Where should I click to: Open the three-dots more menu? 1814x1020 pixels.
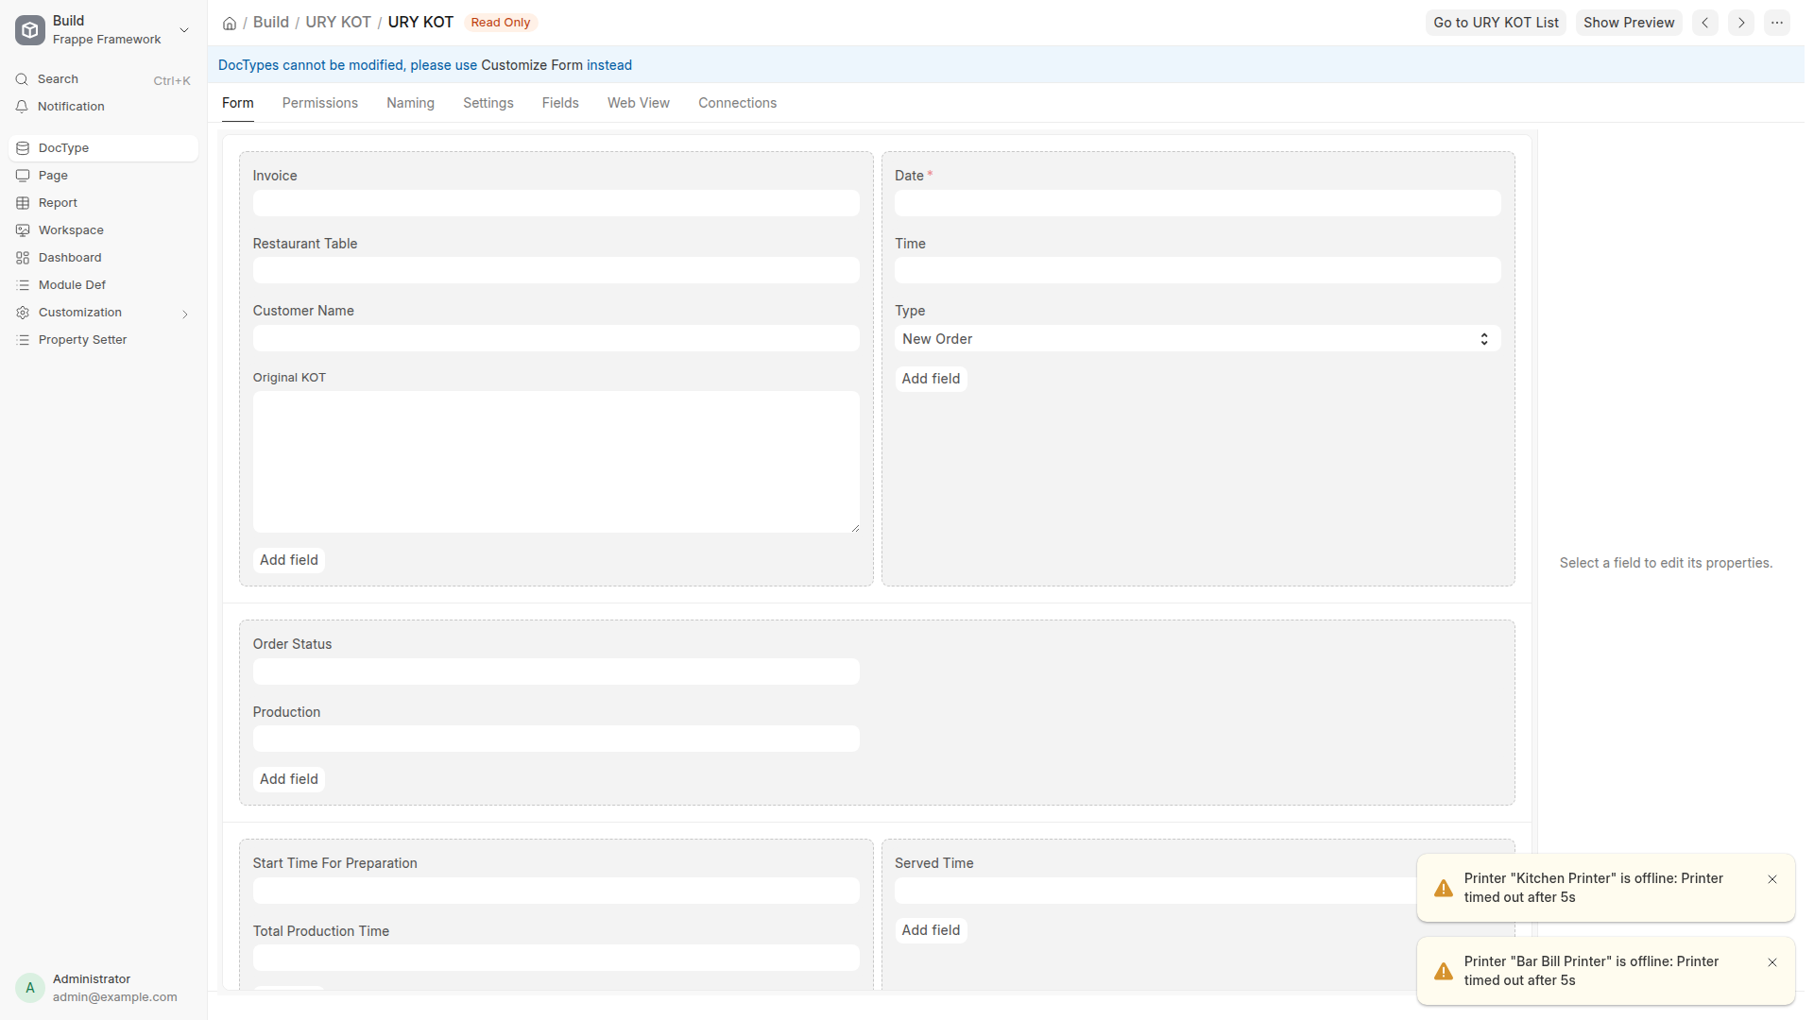1777,23
